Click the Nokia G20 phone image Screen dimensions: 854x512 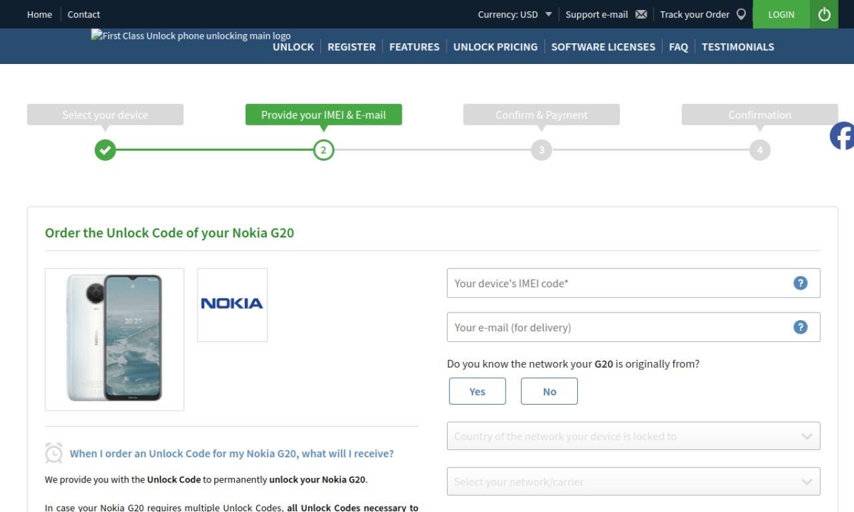click(114, 339)
